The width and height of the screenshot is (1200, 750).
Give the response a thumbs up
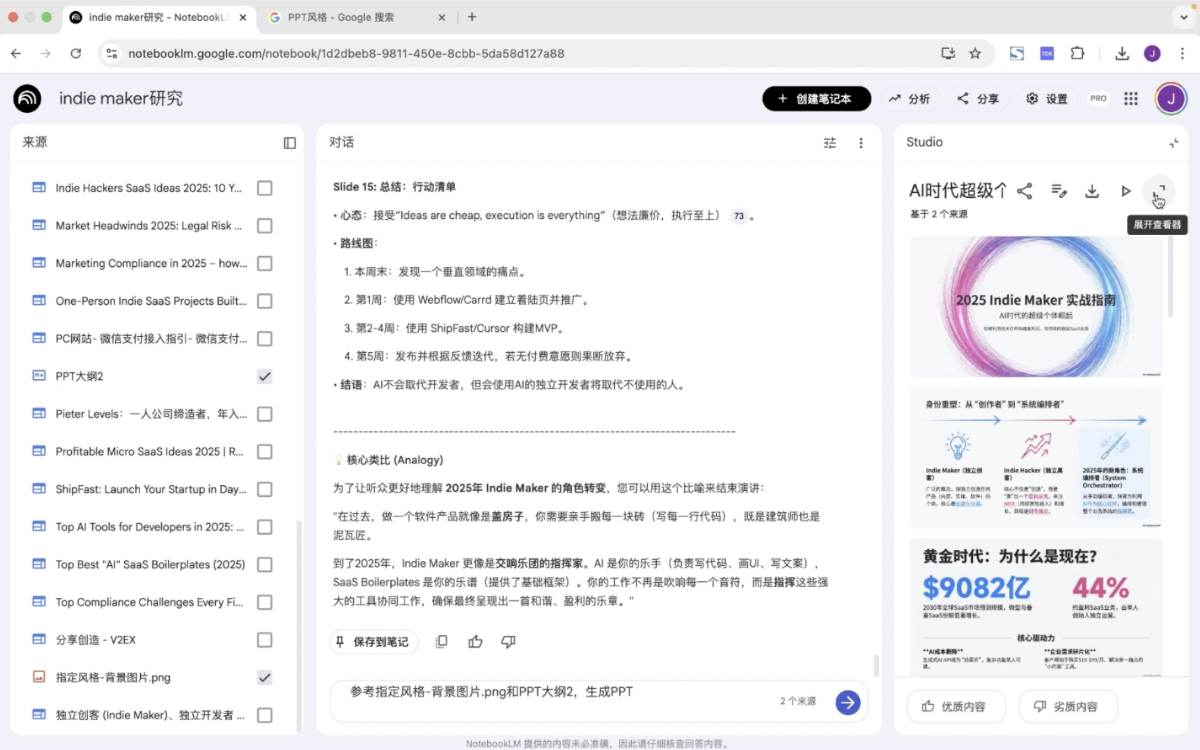pyautogui.click(x=475, y=641)
